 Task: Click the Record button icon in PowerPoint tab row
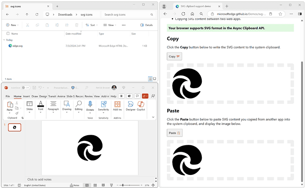tap(122, 96)
